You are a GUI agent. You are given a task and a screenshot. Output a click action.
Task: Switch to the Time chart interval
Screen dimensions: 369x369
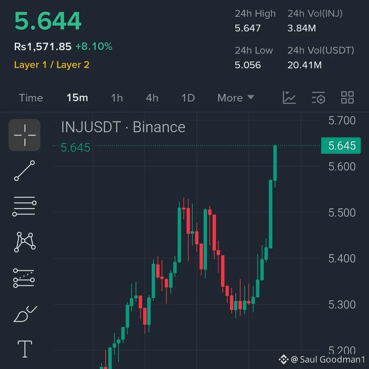tap(31, 98)
